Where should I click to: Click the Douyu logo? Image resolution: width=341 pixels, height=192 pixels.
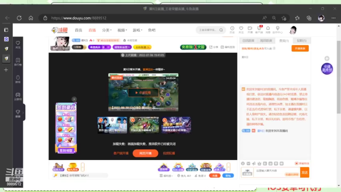tap(60, 30)
